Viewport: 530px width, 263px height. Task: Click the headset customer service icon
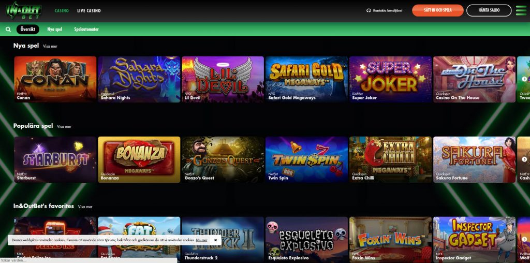coord(369,10)
